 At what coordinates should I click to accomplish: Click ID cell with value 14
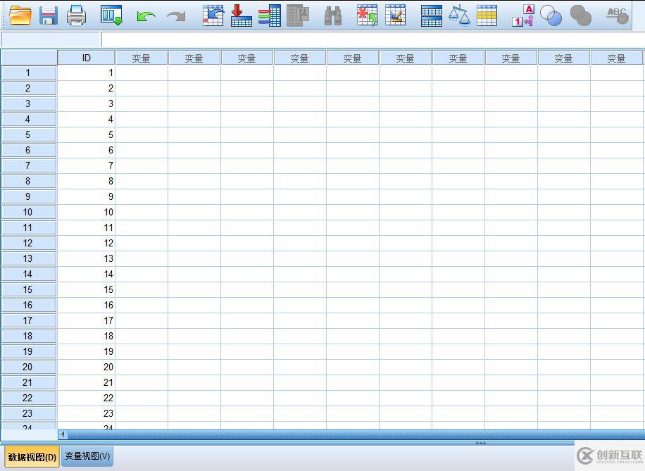click(x=86, y=274)
